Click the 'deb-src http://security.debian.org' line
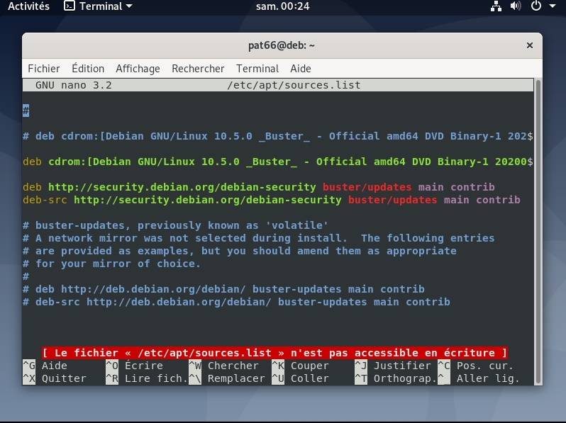566x423 pixels. (x=272, y=200)
